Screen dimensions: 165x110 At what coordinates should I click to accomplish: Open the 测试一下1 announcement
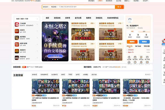131,52
